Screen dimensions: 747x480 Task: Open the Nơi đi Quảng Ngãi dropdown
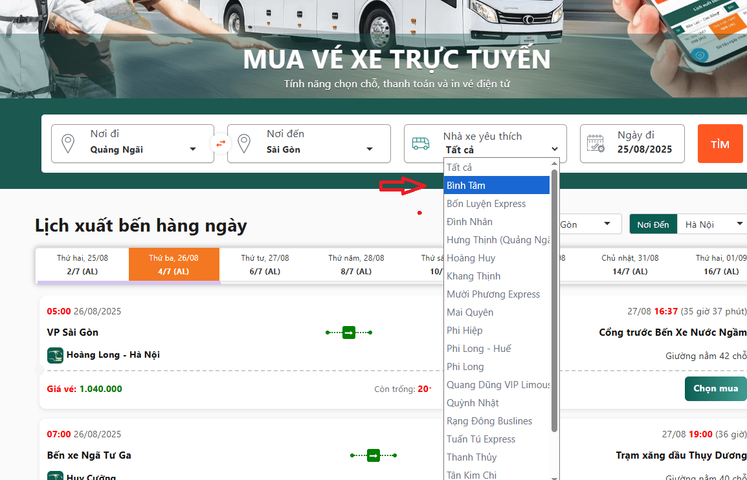(142, 149)
